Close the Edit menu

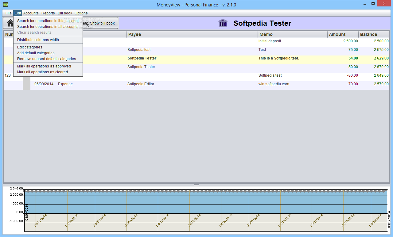tap(18, 13)
